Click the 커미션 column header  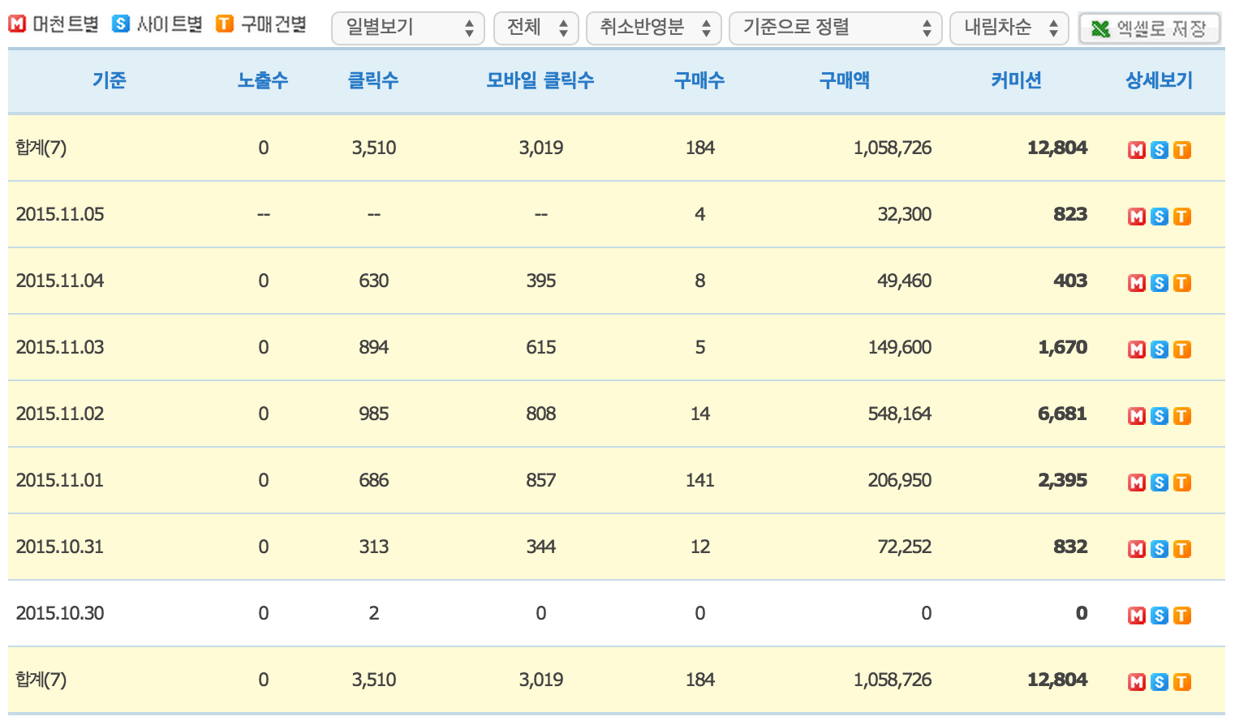coord(1016,80)
